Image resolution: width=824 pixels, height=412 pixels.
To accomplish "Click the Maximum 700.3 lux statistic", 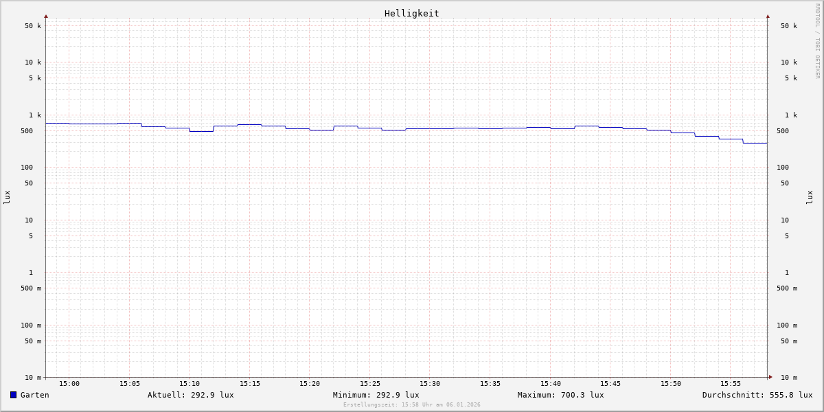I will [560, 395].
